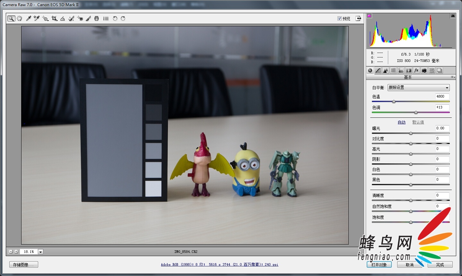Open the Effects fx tab
Screen dimensions: 462x276
416,71
